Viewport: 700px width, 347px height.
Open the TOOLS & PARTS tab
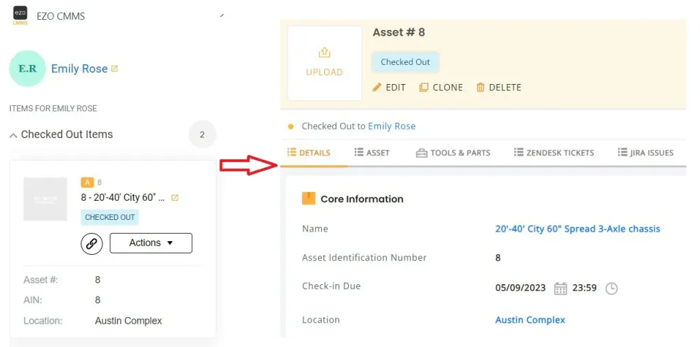[453, 153]
